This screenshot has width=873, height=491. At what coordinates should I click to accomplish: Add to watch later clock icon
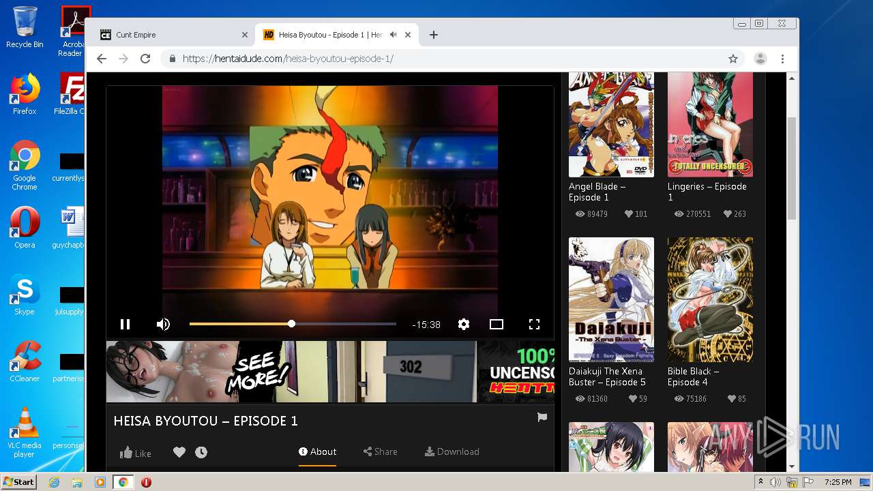click(201, 452)
